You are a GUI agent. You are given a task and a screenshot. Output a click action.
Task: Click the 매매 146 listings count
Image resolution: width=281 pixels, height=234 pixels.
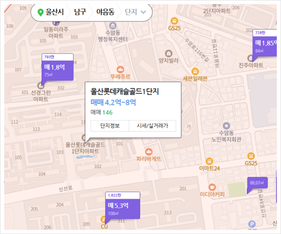(x=101, y=112)
